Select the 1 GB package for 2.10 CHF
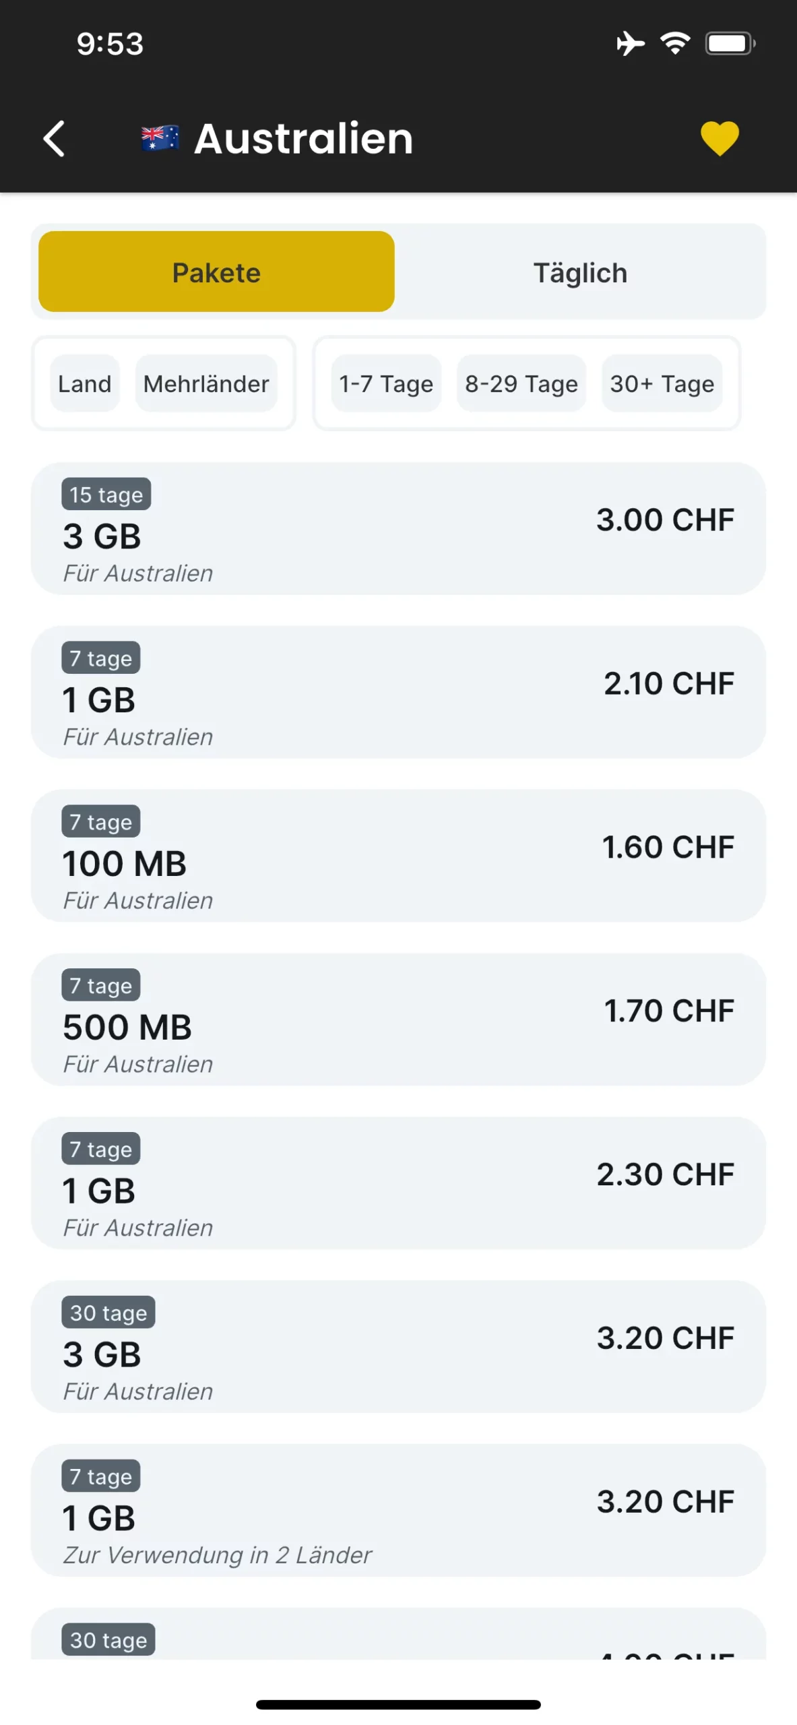The image size is (797, 1725). pos(397,692)
